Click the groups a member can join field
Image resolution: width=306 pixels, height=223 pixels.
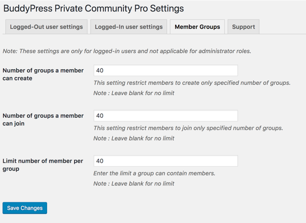tap(166, 116)
